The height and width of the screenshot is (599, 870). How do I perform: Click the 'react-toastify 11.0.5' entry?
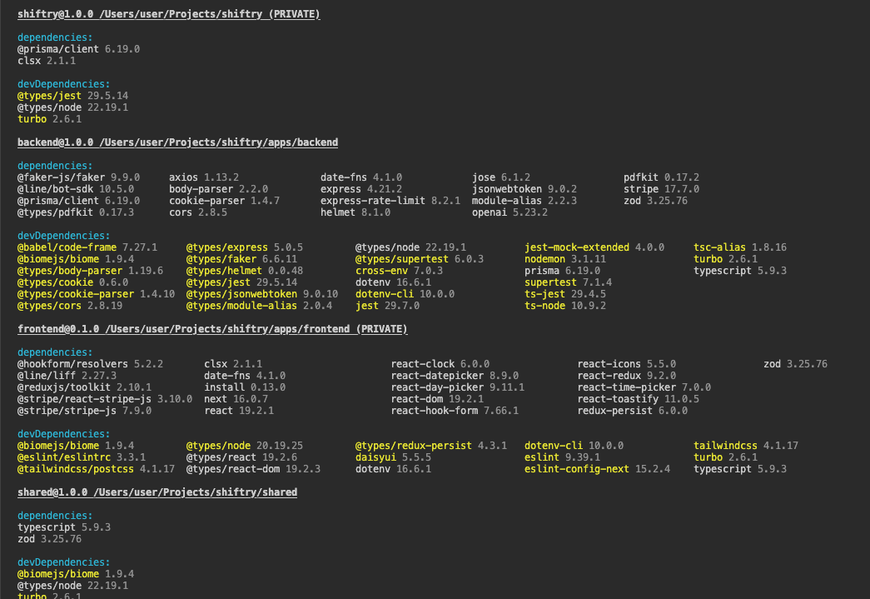(638, 398)
